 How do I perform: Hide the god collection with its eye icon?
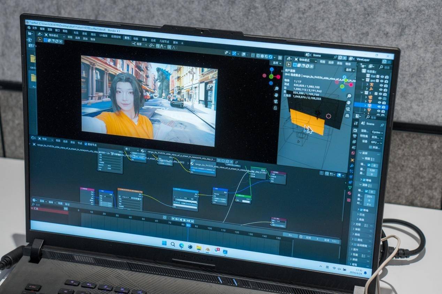pyautogui.click(x=381, y=81)
